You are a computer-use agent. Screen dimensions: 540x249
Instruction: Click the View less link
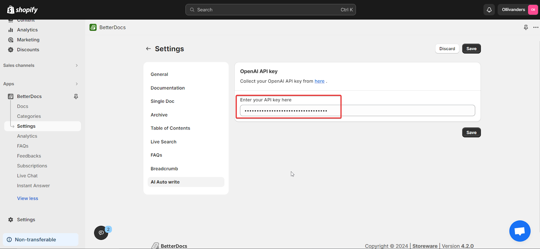28,199
